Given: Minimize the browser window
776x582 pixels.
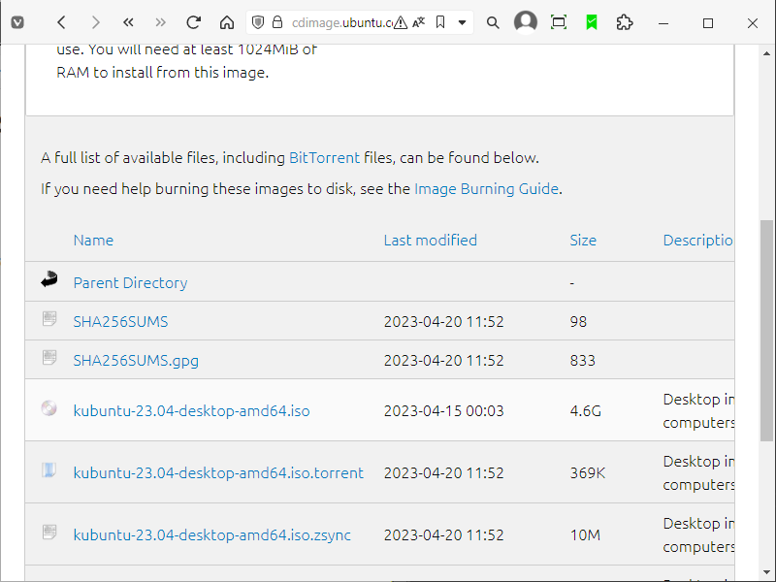Looking at the screenshot, I should click(663, 22).
